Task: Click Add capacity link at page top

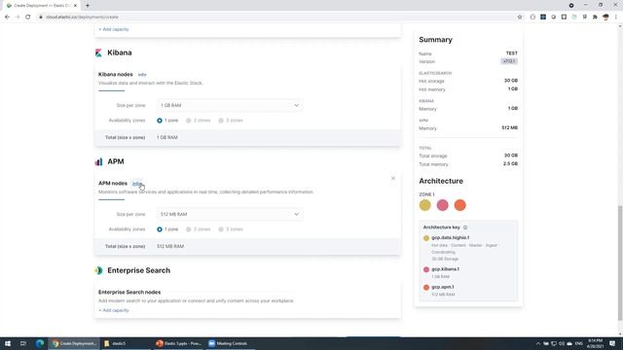Action: (114, 29)
